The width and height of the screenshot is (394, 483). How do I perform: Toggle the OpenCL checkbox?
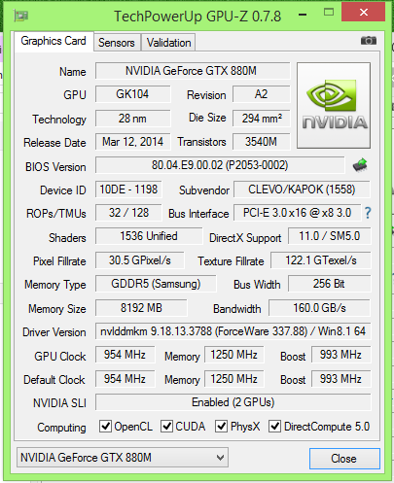pyautogui.click(x=105, y=427)
